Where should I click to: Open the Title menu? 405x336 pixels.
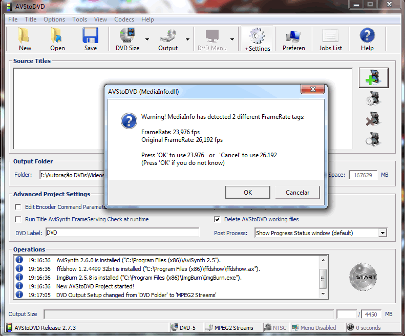[x=31, y=19]
